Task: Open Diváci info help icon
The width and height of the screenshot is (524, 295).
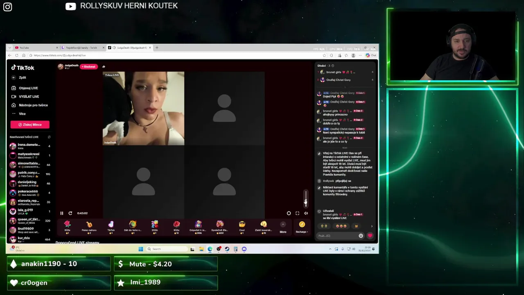Action: click(x=332, y=66)
